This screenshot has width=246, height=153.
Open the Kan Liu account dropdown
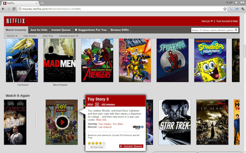coord(207,21)
